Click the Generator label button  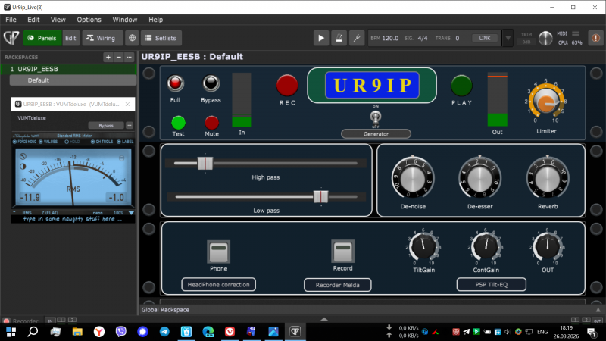point(376,134)
